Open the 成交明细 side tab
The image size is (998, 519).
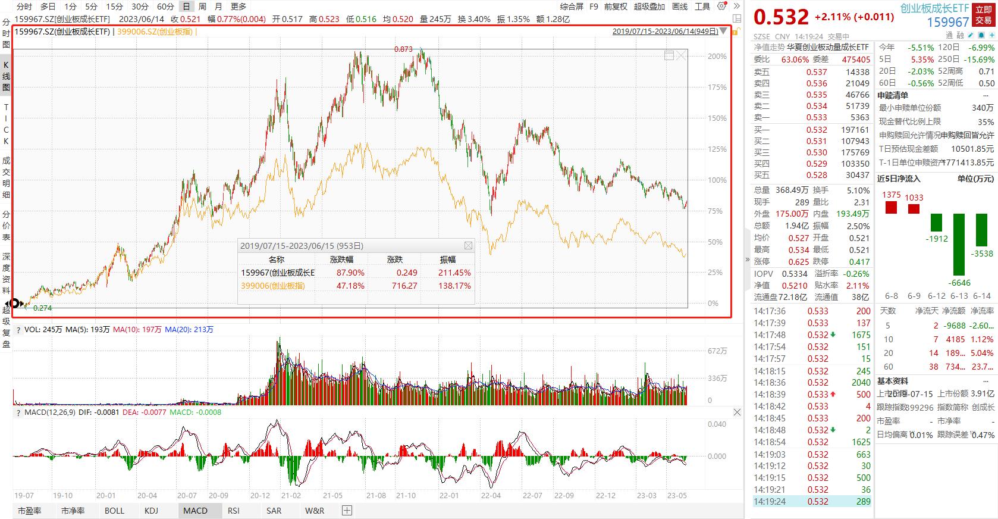7,177
